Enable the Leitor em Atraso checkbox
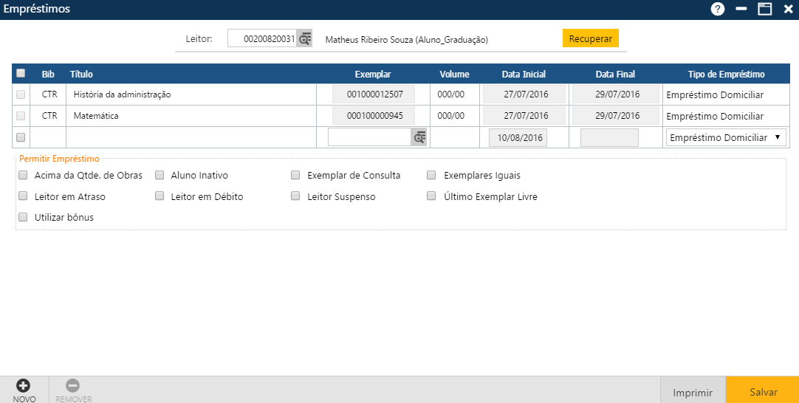Viewport: 799px width, 403px height. (x=23, y=197)
